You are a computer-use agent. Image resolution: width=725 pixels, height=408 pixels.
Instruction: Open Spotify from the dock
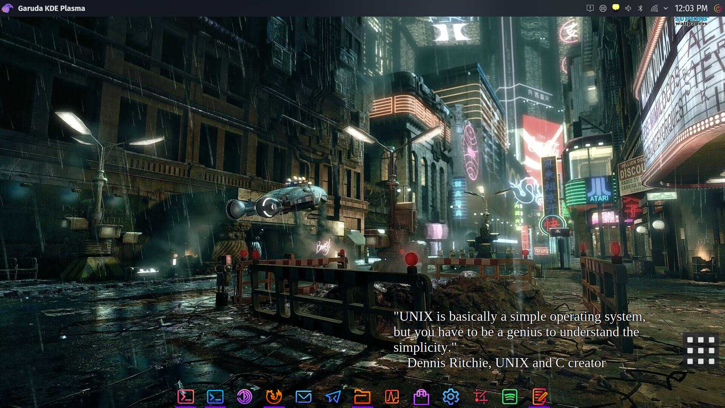[x=510, y=397]
